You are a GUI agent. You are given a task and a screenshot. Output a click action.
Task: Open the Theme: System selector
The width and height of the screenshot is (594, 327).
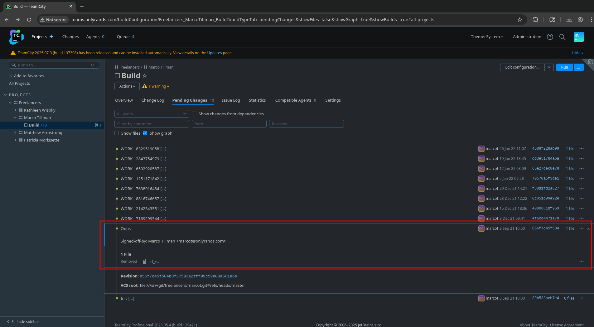click(x=487, y=36)
